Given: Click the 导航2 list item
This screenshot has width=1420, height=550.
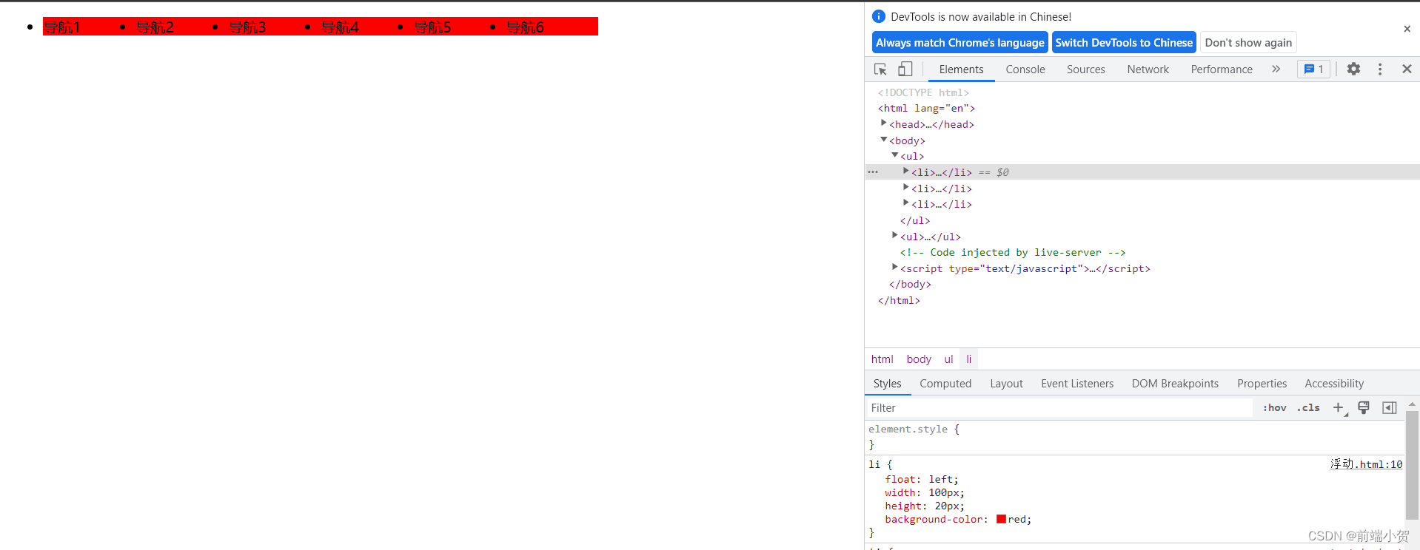Looking at the screenshot, I should pyautogui.click(x=181, y=27).
